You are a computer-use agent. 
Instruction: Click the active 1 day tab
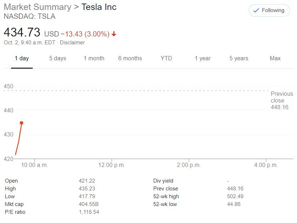tap(22, 58)
